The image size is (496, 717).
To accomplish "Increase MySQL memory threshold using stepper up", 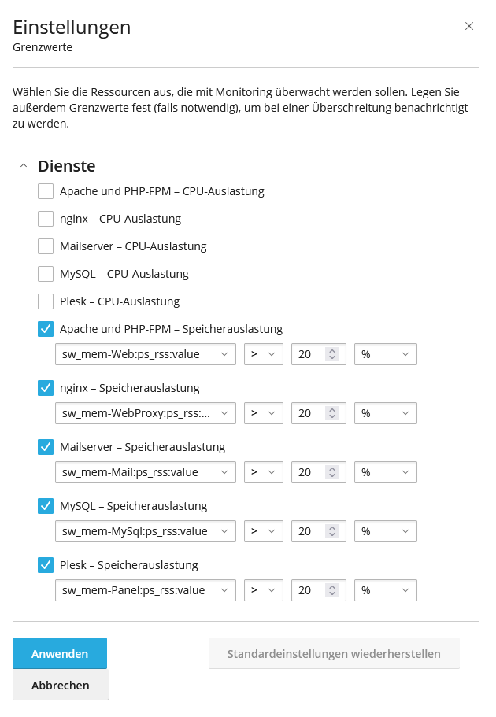I will click(x=332, y=527).
